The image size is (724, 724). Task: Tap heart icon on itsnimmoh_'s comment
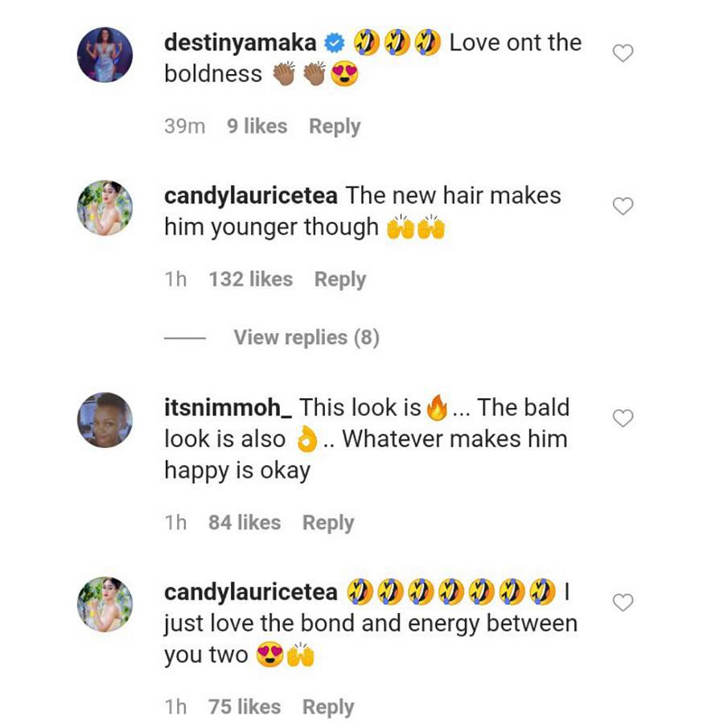[x=623, y=418]
